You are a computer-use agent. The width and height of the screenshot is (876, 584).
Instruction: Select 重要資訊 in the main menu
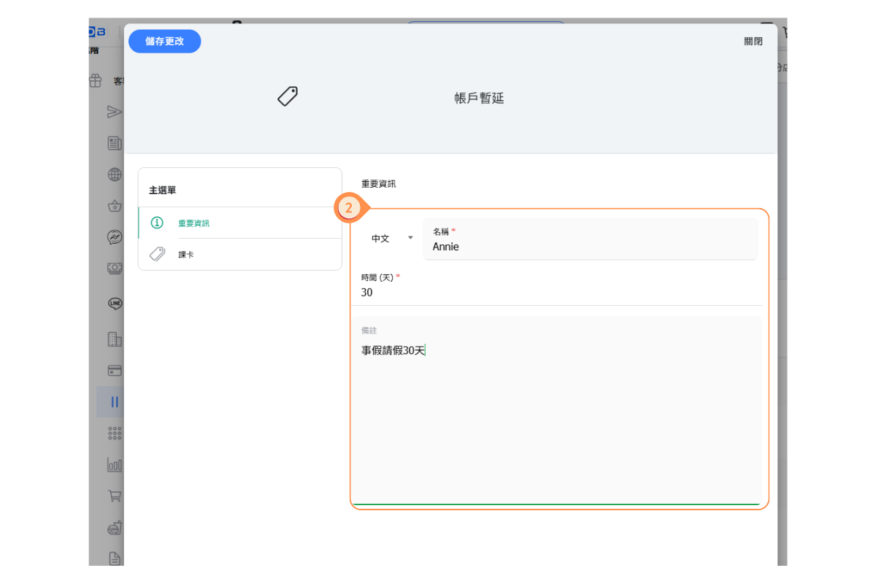click(193, 223)
